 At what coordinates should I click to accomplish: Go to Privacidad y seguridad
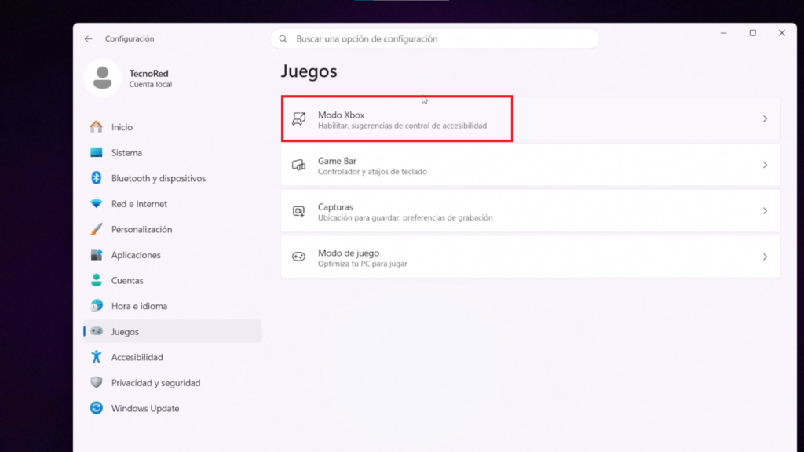tap(172, 382)
